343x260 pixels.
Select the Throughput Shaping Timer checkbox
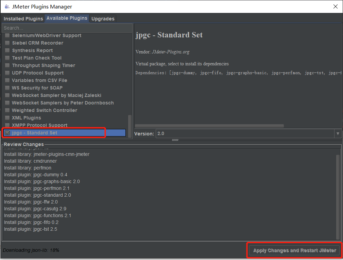(7, 65)
